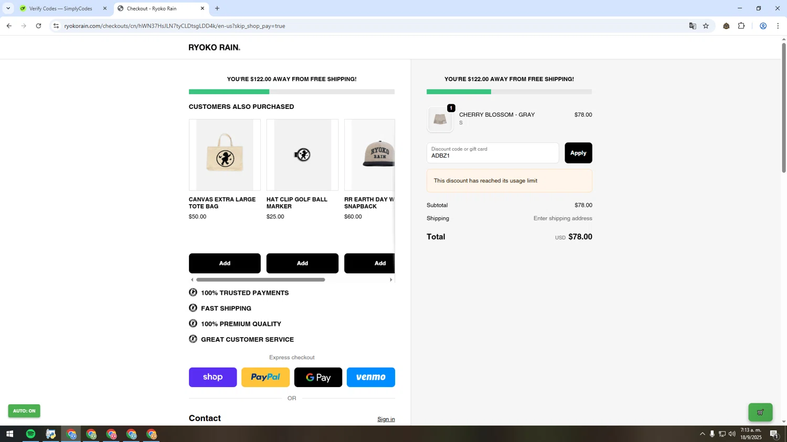Click the Total $78.00 amount
This screenshot has width=787, height=442.
click(x=580, y=237)
